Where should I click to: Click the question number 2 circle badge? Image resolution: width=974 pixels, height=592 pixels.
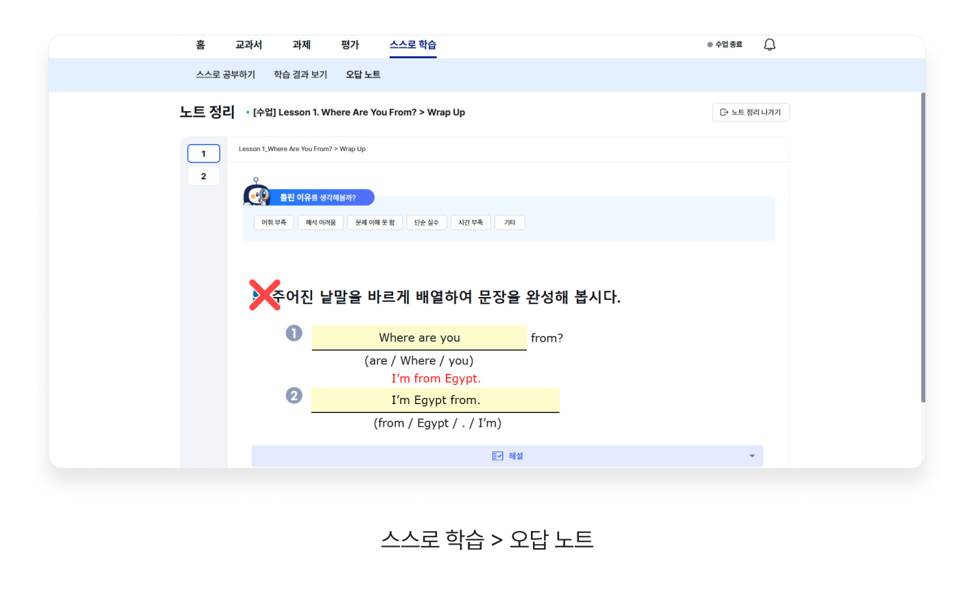tap(294, 396)
